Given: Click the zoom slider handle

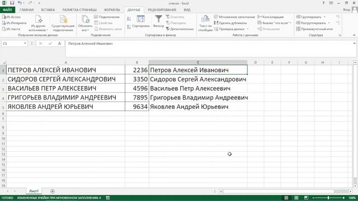Looking at the screenshot, I should pyautogui.click(x=328, y=198).
